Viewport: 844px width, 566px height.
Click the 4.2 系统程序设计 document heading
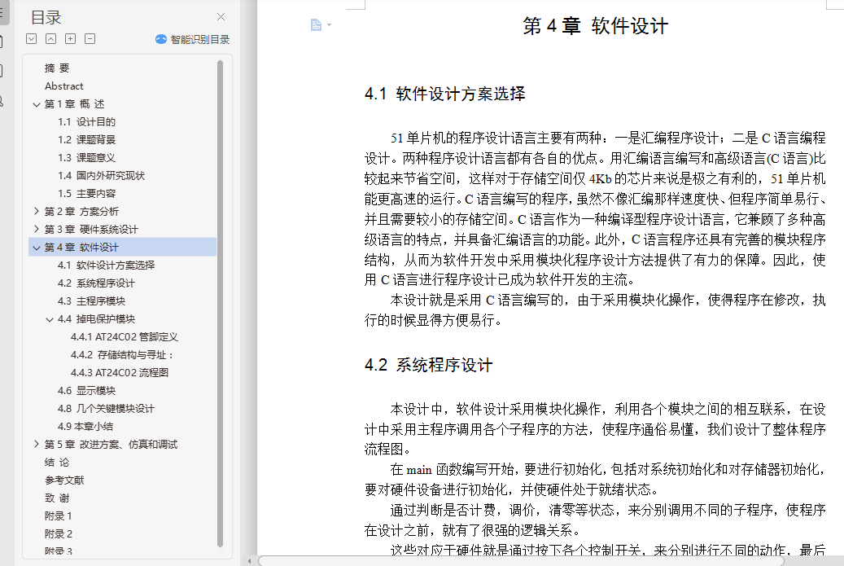[x=428, y=365]
